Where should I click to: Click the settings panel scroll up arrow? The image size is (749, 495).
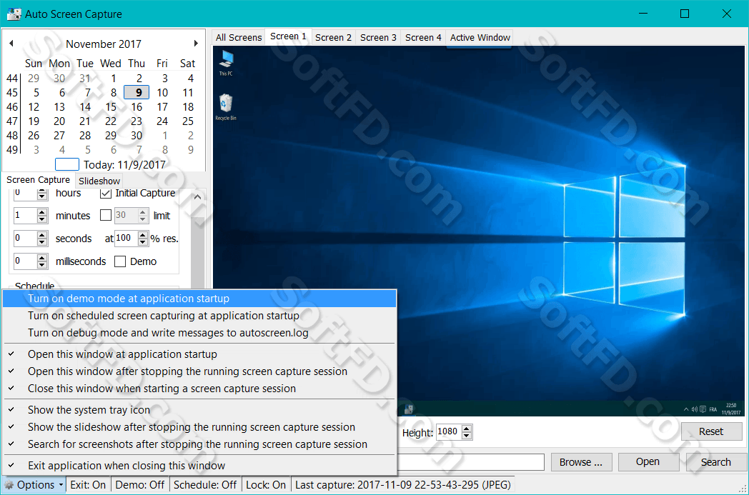pos(197,196)
